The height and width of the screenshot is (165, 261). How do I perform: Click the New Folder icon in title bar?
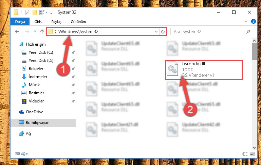35,13
